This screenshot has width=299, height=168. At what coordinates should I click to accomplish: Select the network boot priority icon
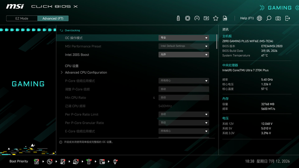[x=115, y=161]
